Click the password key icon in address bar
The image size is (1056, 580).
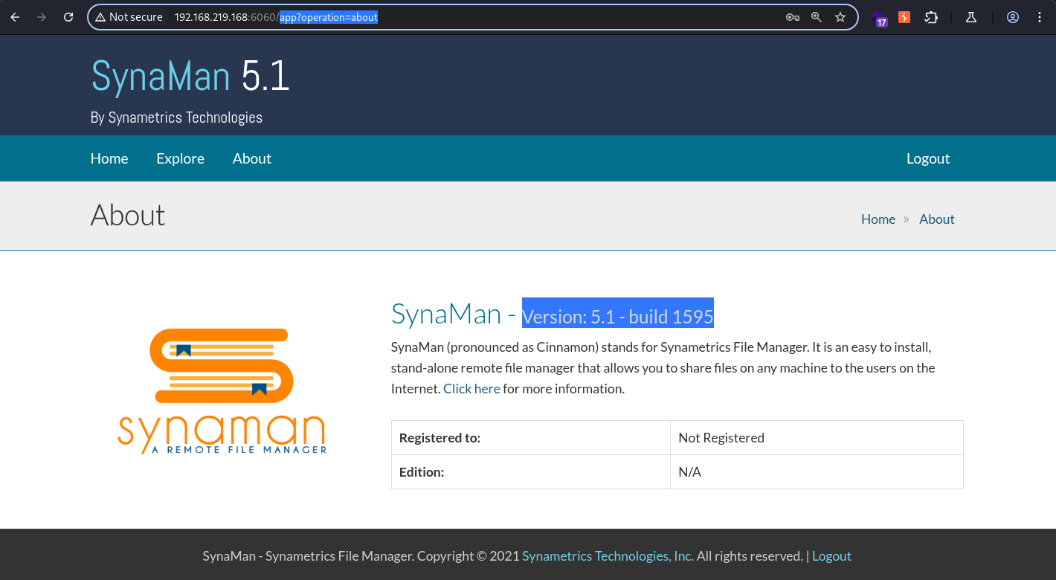pos(793,17)
